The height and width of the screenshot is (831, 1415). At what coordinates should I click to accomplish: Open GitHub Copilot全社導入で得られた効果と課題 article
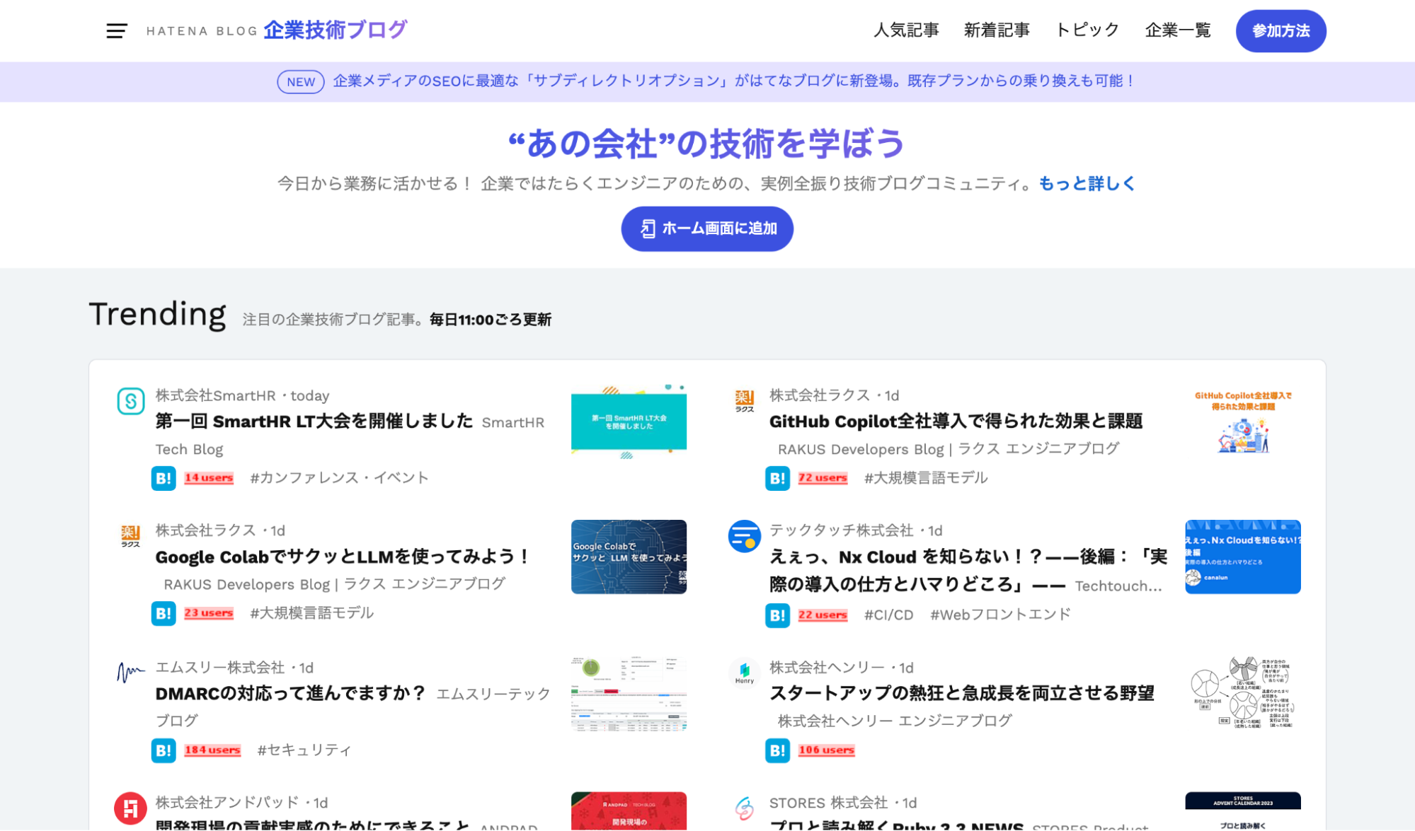[956, 421]
